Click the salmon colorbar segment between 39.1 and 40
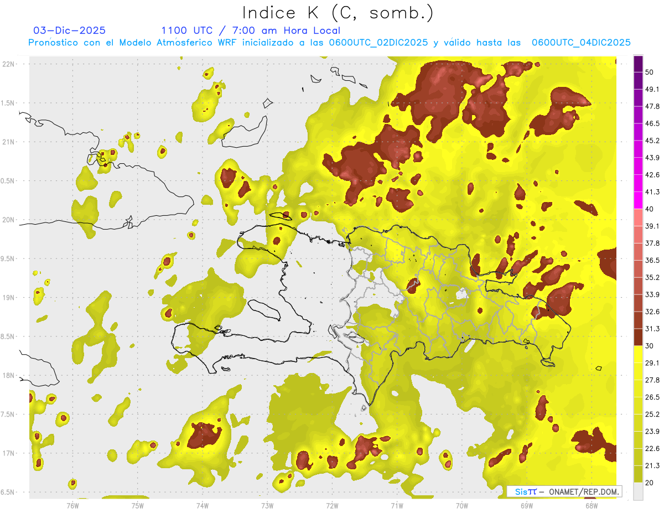 pos(639,217)
